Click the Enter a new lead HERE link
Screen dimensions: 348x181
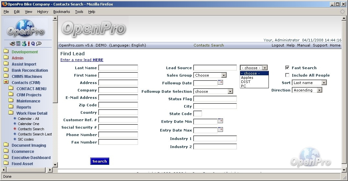pyautogui.click(x=82, y=60)
